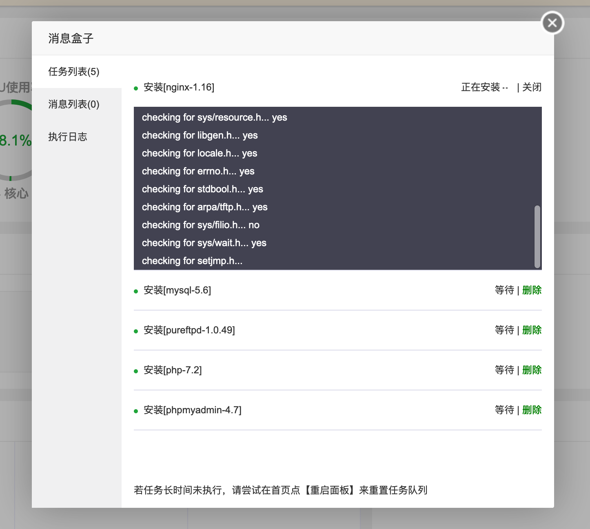Viewport: 590px width, 529px height.
Task: Select the 安装[php-7.2] task row text
Action: pyautogui.click(x=173, y=370)
